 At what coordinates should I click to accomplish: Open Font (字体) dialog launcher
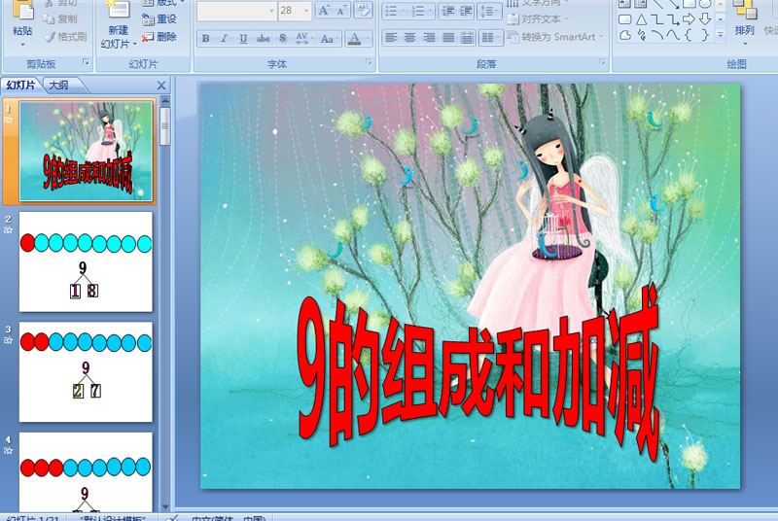point(369,62)
